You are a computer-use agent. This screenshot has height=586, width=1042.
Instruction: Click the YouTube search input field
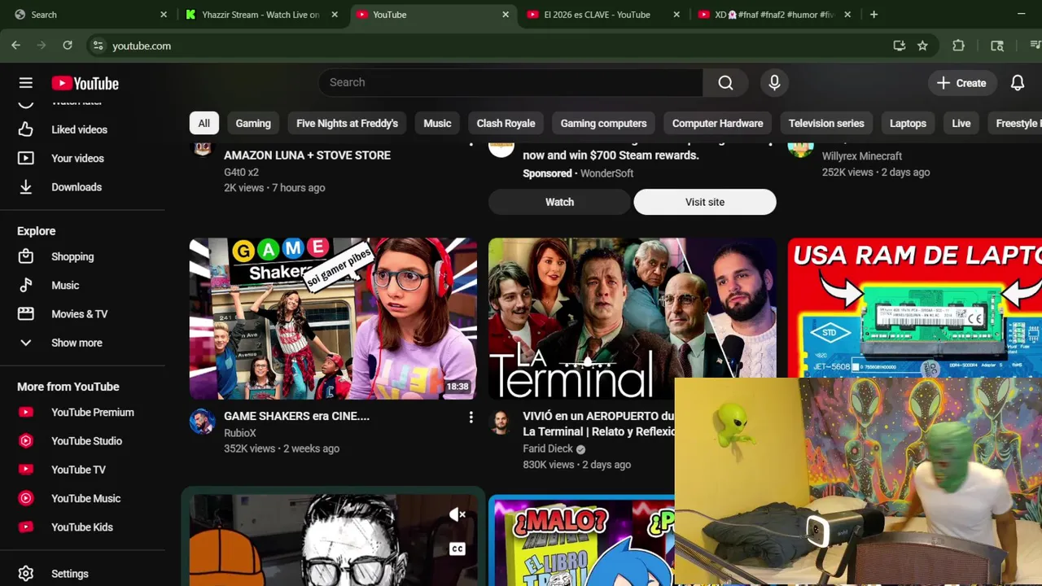(x=510, y=82)
